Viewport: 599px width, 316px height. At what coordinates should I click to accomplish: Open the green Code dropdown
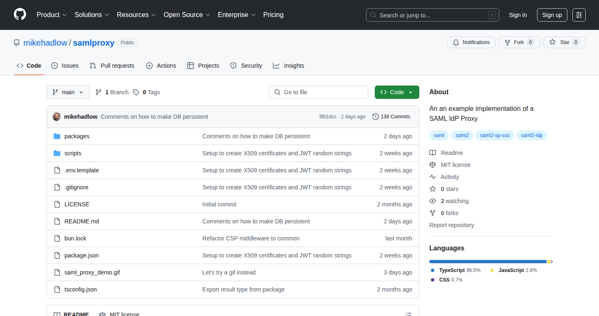click(x=397, y=92)
